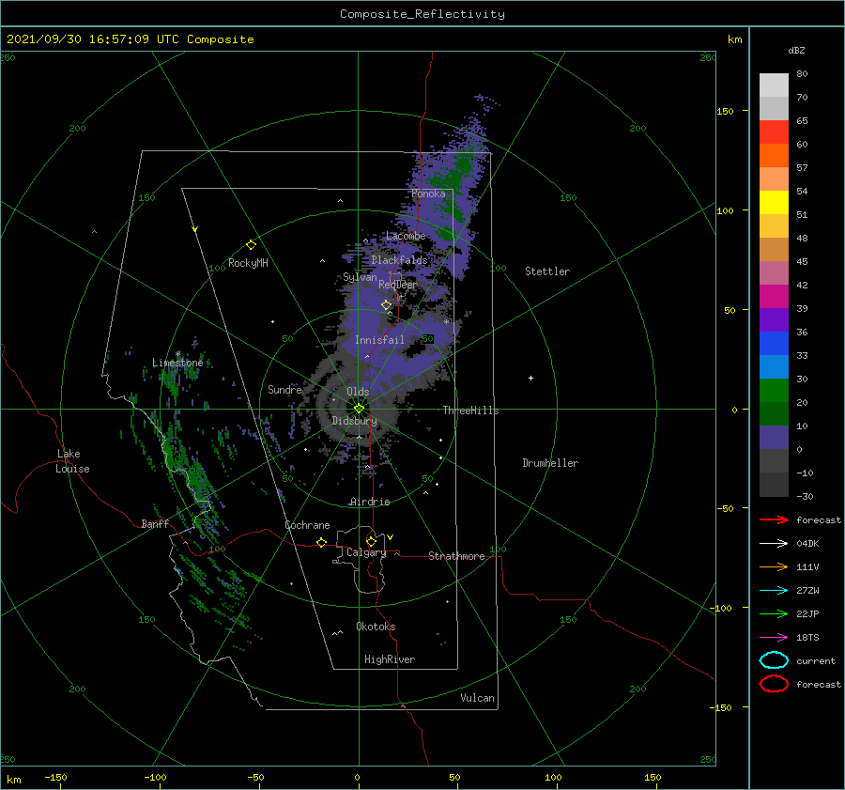Select the cyan 27ZW arrow legend icon
This screenshot has height=790, width=845.
tap(774, 591)
